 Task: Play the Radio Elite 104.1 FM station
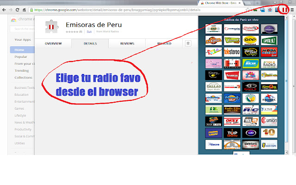coord(232,110)
